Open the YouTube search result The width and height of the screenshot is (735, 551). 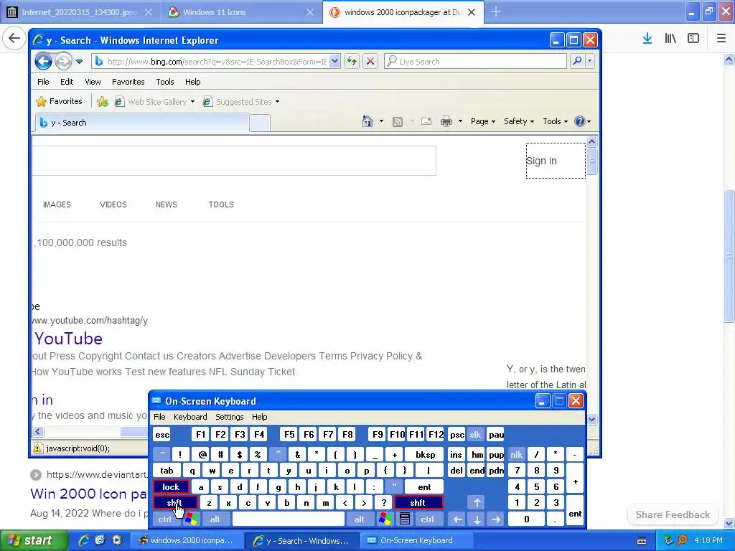[68, 339]
